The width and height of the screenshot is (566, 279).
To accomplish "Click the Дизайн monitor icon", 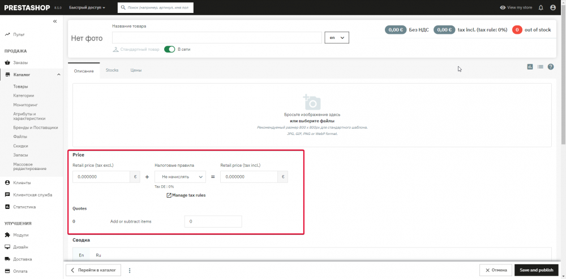I will tap(7, 247).
